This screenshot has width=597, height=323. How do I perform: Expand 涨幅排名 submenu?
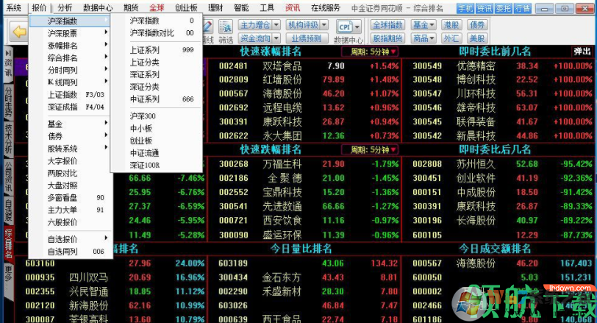click(x=71, y=46)
